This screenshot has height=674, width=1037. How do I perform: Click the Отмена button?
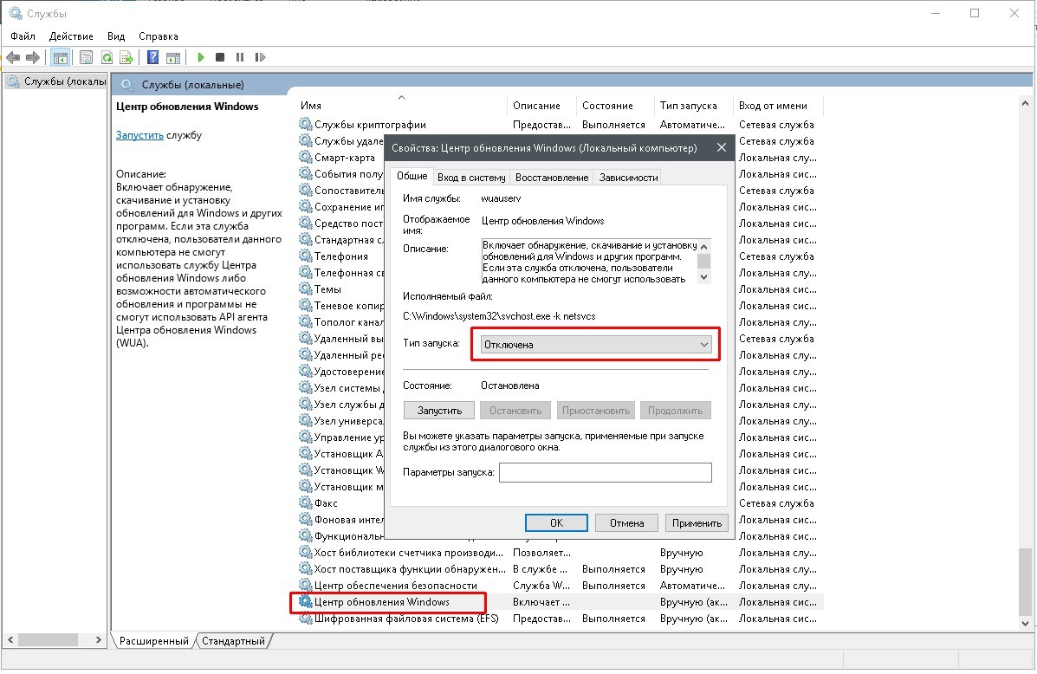pyautogui.click(x=626, y=522)
